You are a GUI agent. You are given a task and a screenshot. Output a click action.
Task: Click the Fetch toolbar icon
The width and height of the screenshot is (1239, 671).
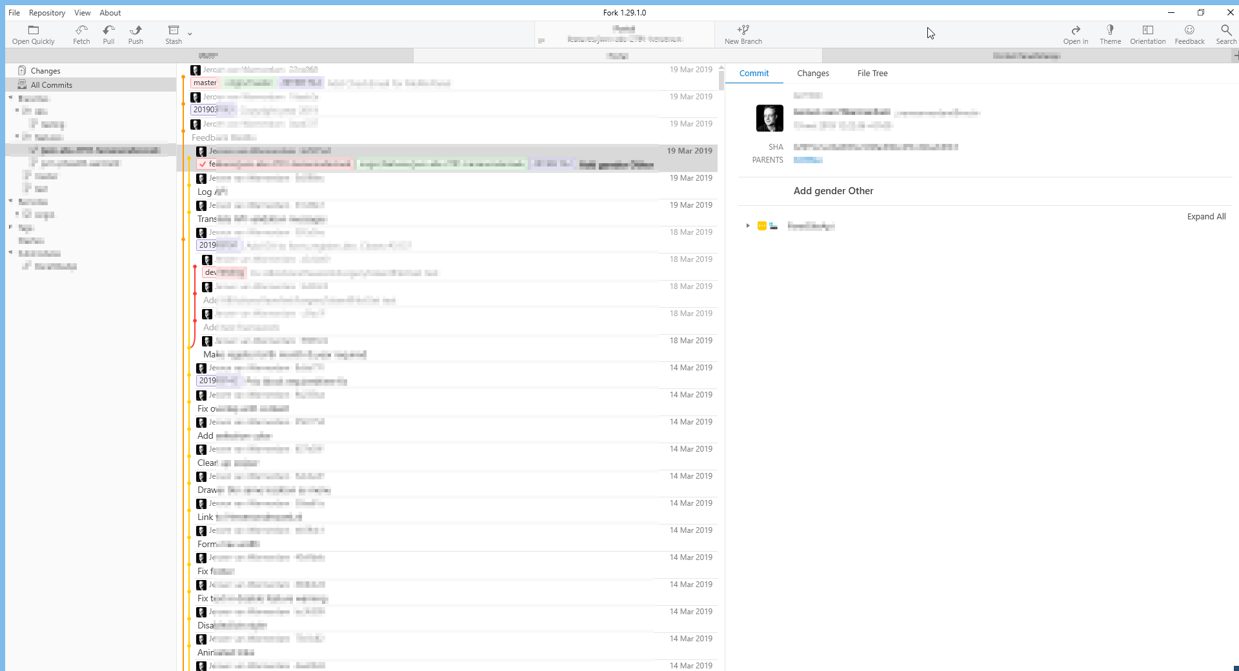[x=81, y=34]
